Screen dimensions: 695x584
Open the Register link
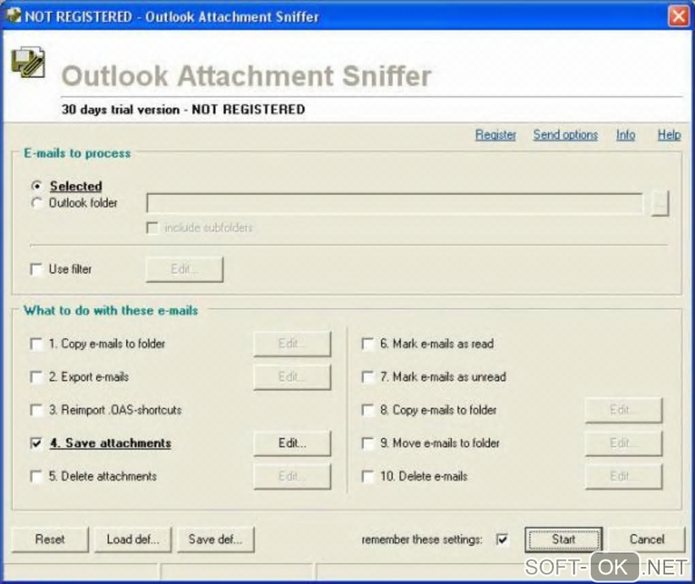click(495, 135)
